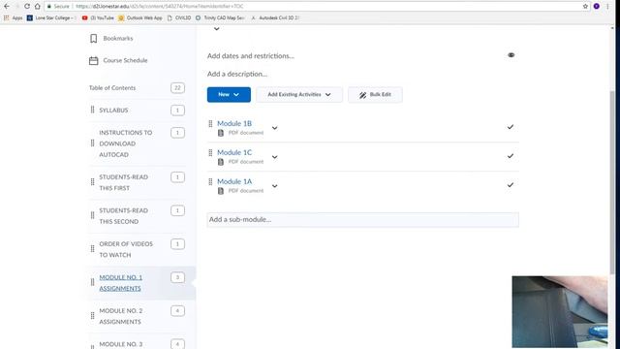Click drag handle for STUDENTS-READ THIS FIRST
This screenshot has height=349, width=620.
click(x=93, y=182)
